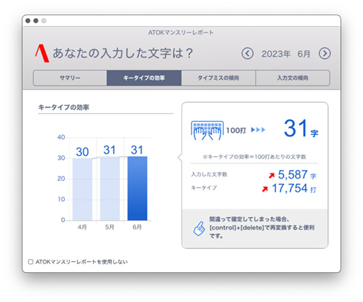Click the red ATOK logo
Screen dimensions: 363x302
point(42,53)
